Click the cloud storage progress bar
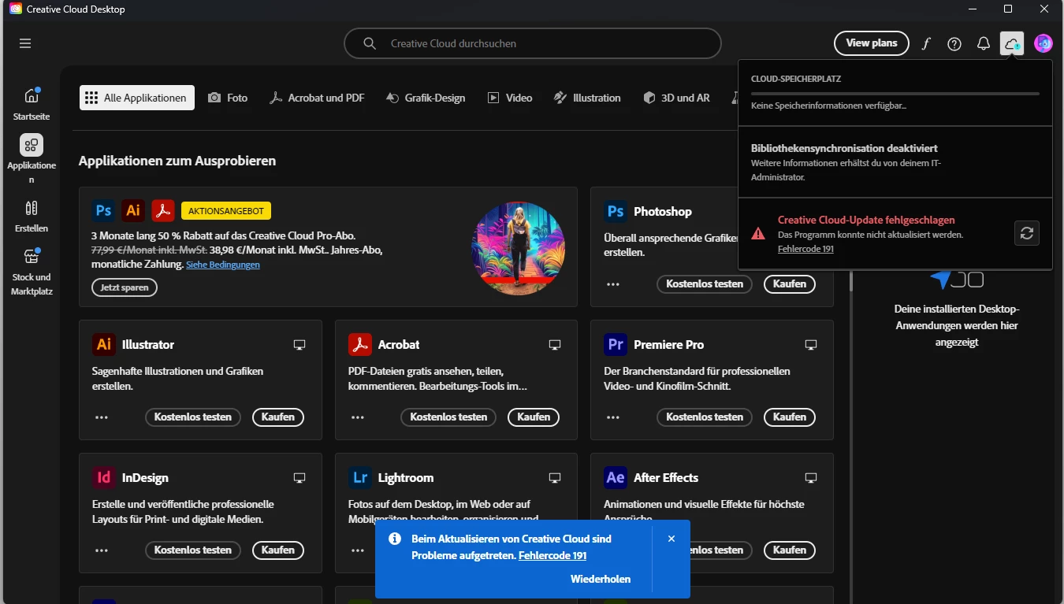This screenshot has height=604, width=1064. pos(895,94)
